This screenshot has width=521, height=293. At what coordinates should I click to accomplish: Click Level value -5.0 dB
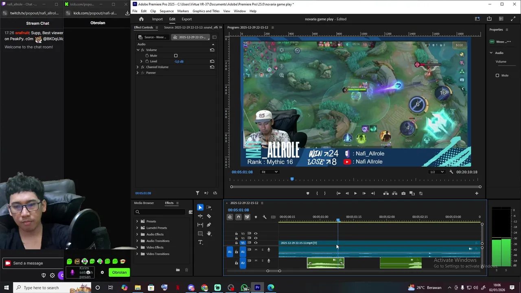tap(179, 61)
